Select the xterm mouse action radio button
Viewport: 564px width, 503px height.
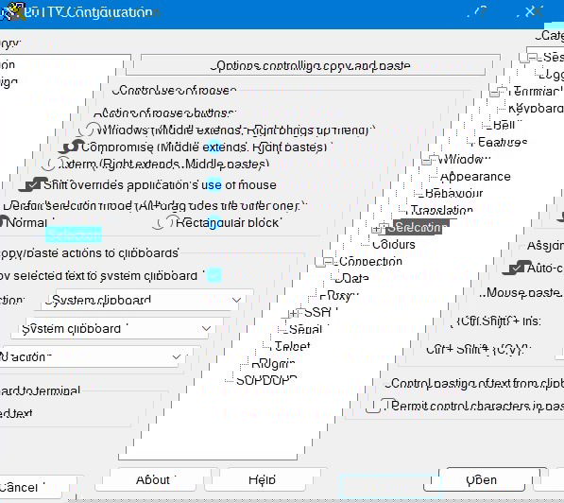[57, 165]
